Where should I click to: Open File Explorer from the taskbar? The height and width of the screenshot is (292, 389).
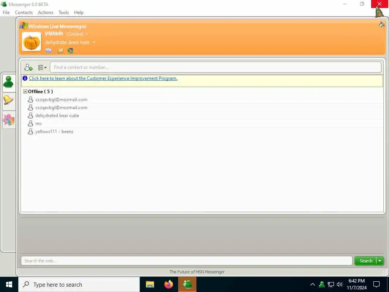150,284
